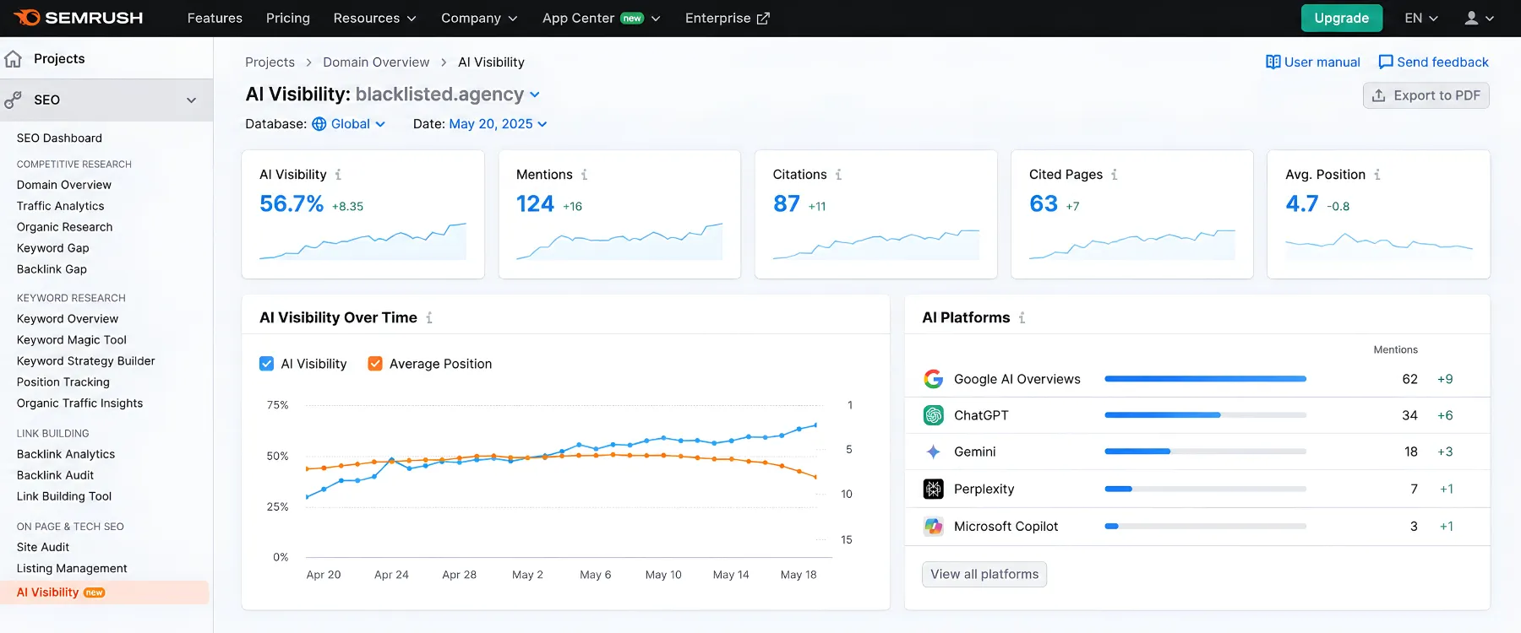Toggle the Average Position checkbox
This screenshot has height=633, width=1521.
click(375, 364)
